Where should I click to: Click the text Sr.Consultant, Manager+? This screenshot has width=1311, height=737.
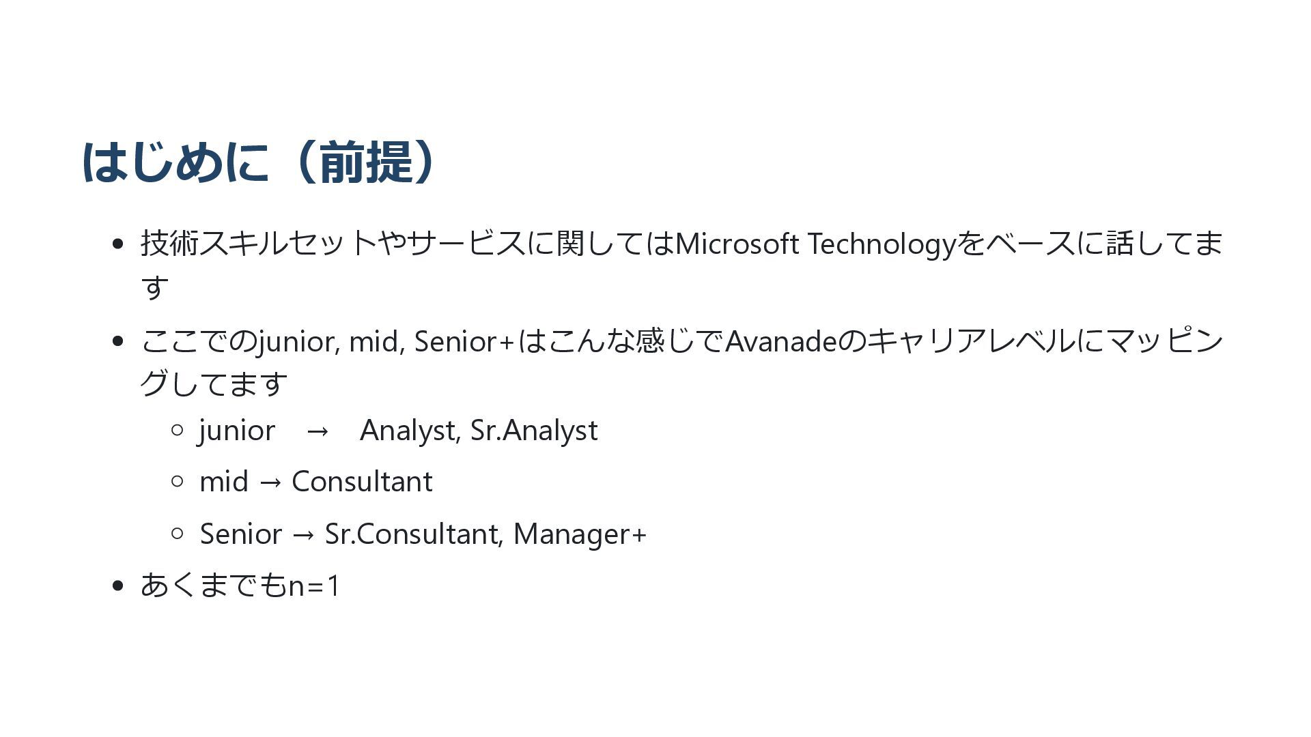tap(485, 533)
